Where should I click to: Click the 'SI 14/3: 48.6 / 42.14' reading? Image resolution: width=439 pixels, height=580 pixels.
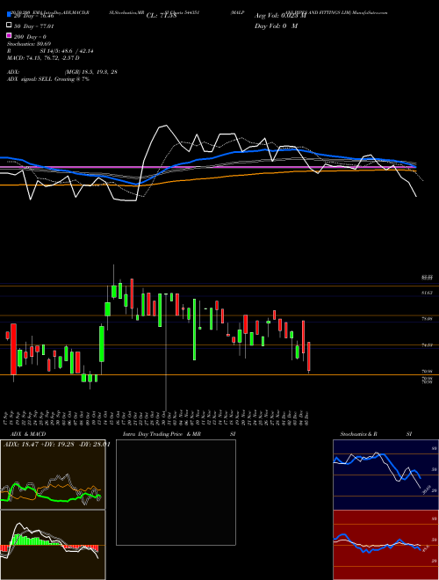(x=67, y=51)
